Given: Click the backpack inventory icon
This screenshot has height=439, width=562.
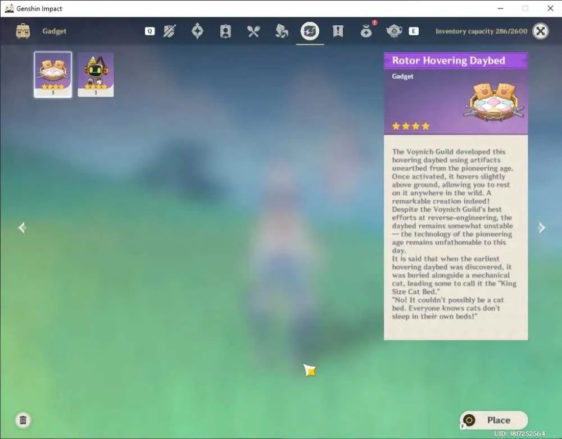Looking at the screenshot, I should pyautogui.click(x=23, y=31).
